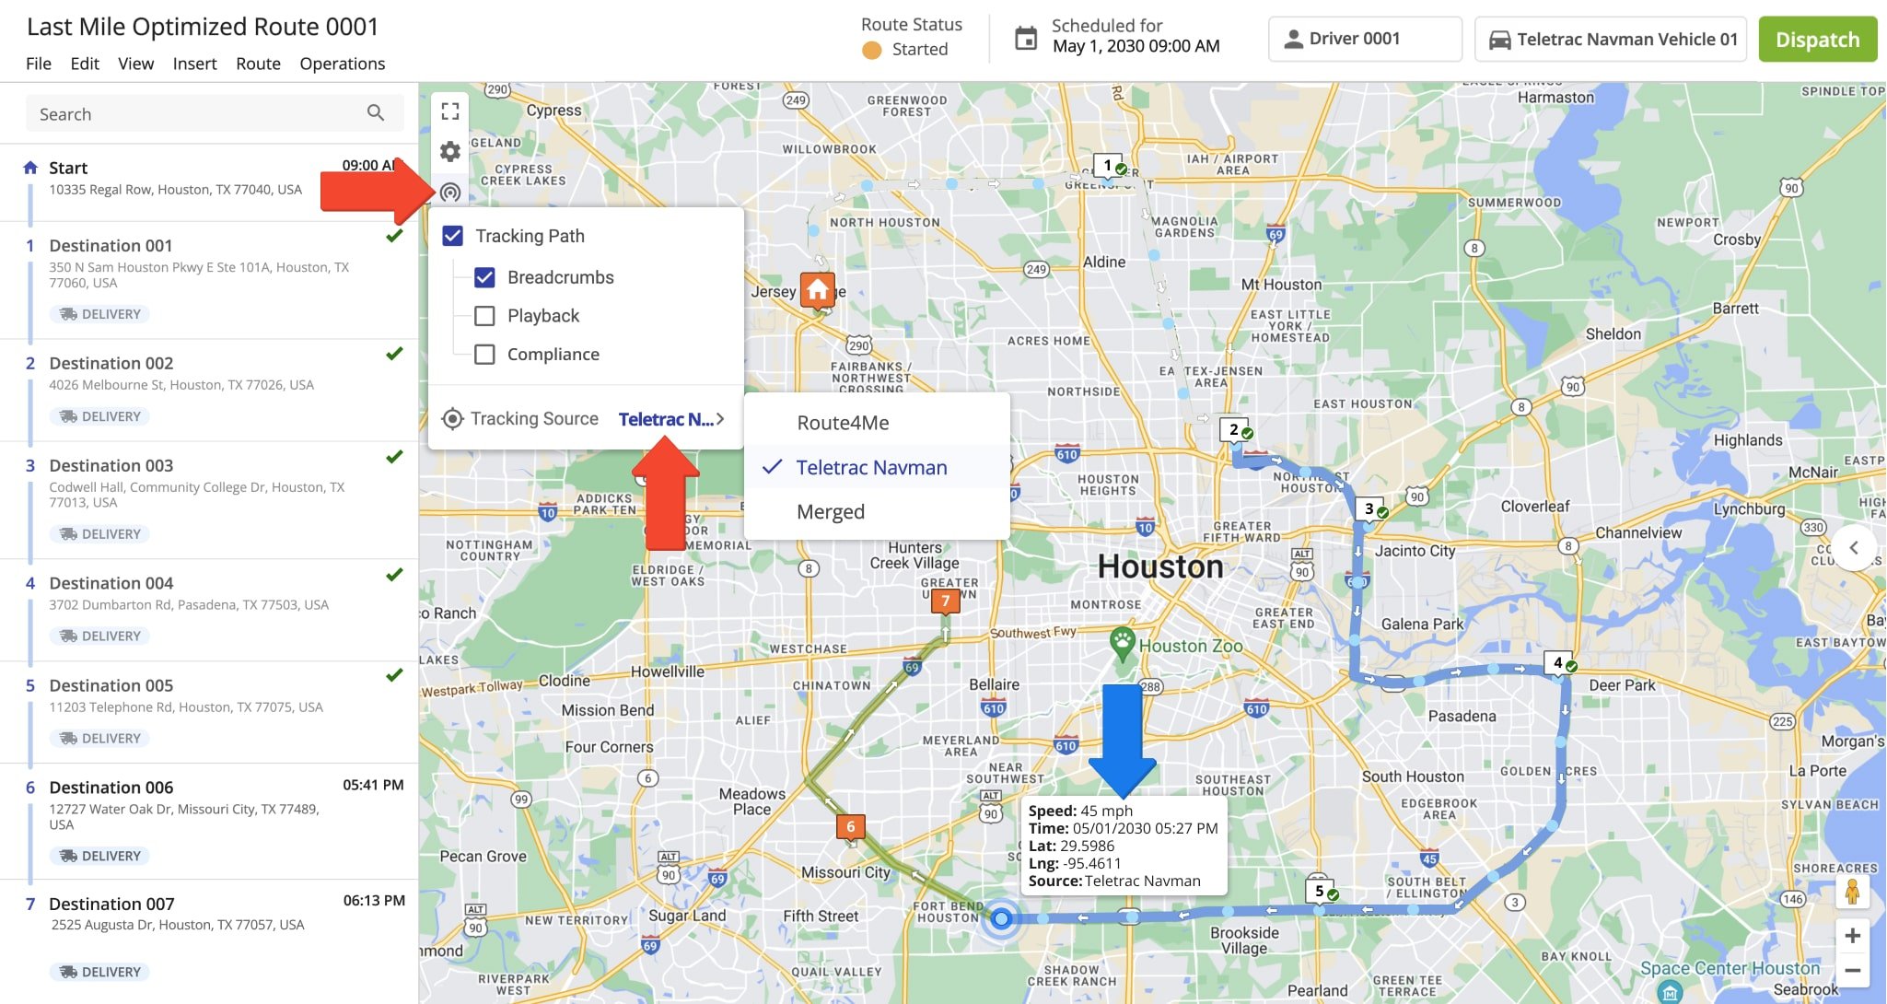1887x1004 pixels.
Task: Toggle the Tracking Path checkbox on
Action: pos(453,235)
